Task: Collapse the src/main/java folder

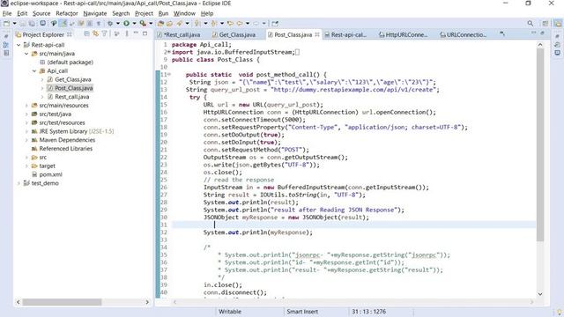Action: pos(26,54)
